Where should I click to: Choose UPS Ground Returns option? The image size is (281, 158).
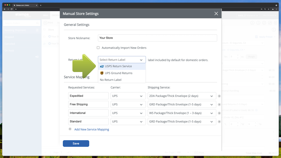point(118,73)
